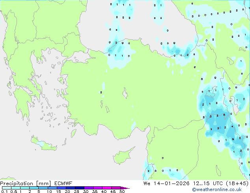The height and width of the screenshot is (193, 250).
Task: Click the "[mm]" unit label
Action: [x=43, y=184]
